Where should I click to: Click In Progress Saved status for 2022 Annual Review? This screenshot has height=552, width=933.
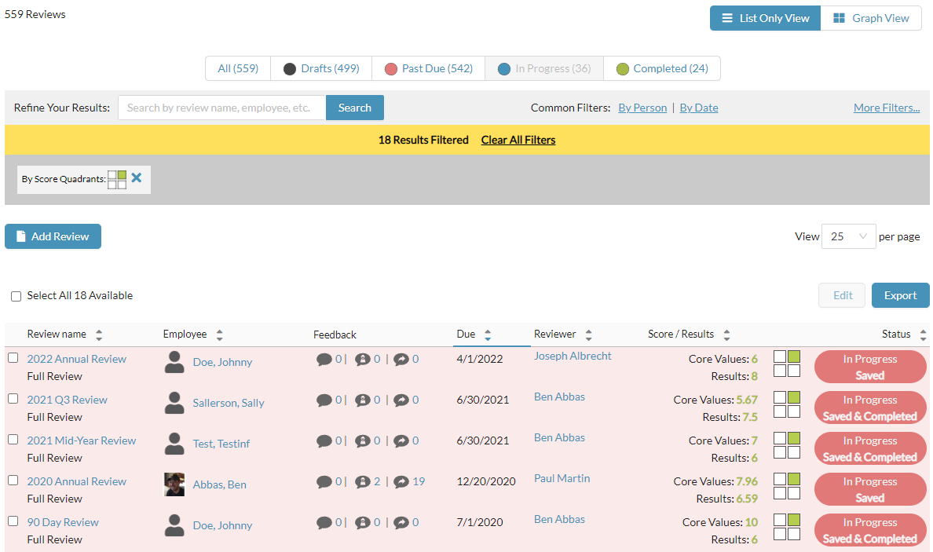pyautogui.click(x=870, y=367)
